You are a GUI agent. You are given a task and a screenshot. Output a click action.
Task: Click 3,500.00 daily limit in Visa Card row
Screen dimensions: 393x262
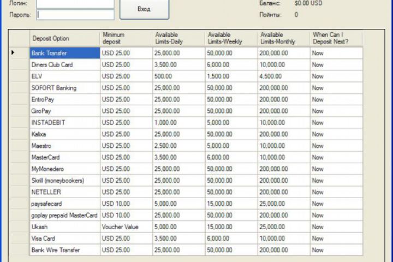point(178,239)
